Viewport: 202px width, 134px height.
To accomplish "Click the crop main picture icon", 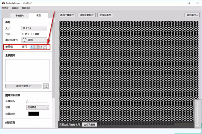I will [46, 86].
